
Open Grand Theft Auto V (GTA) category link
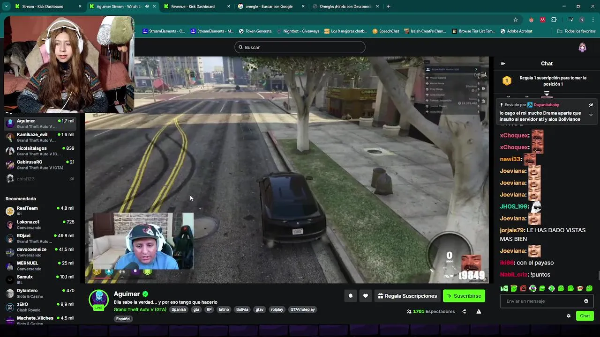coord(140,309)
